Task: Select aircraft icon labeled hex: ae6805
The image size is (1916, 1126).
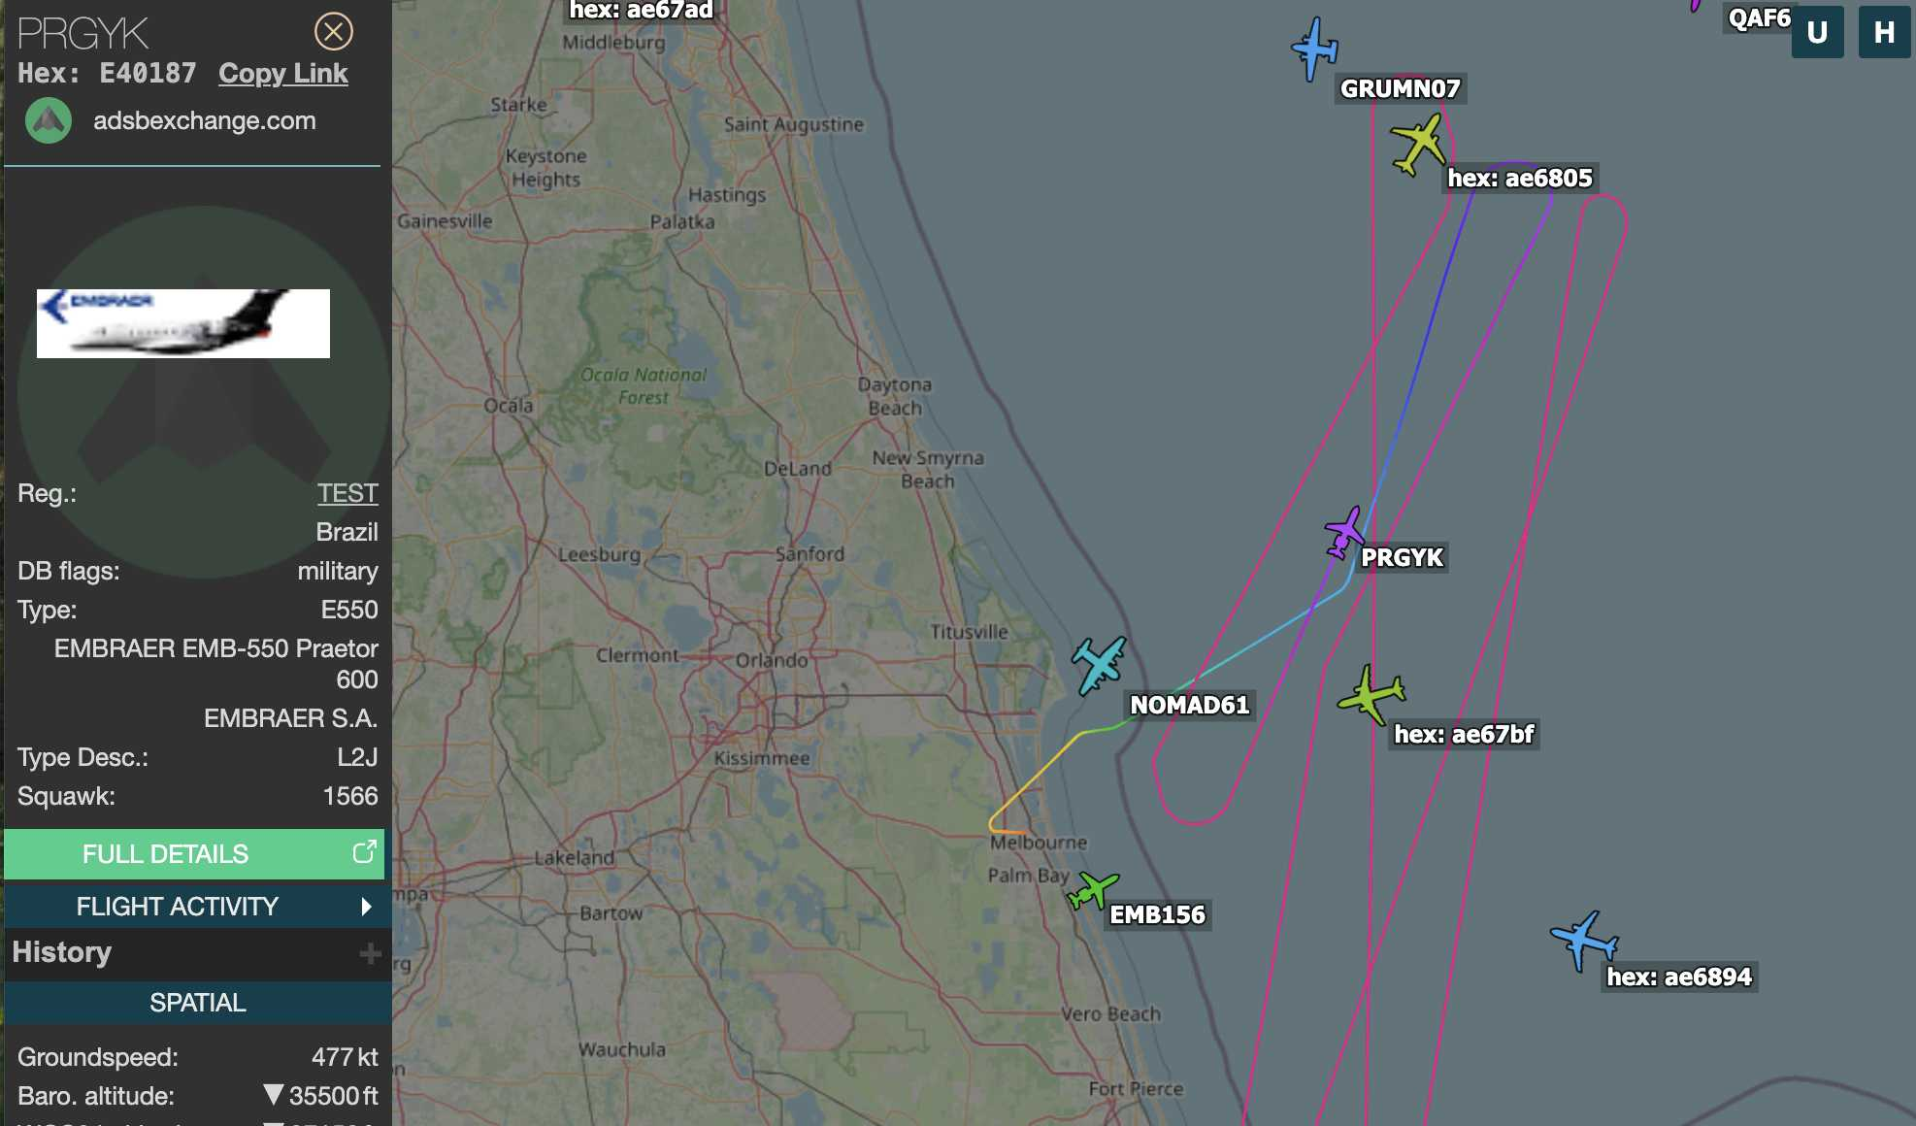Action: [x=1418, y=145]
